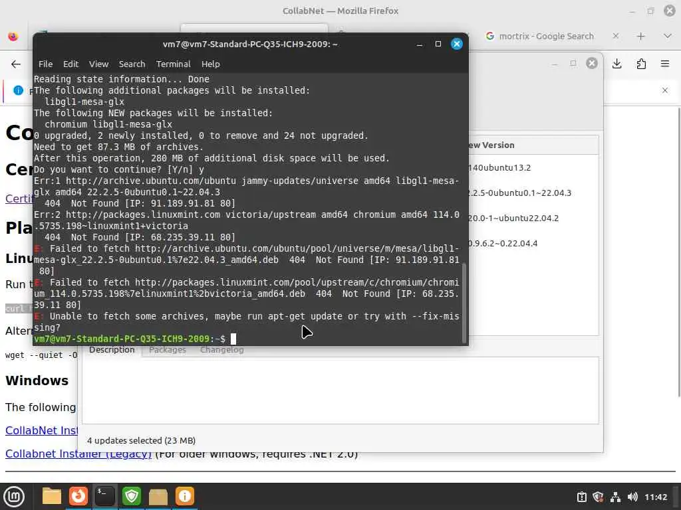This screenshot has width=681, height=510.
Task: Click the CollabNet Installer link
Action: tap(42, 430)
